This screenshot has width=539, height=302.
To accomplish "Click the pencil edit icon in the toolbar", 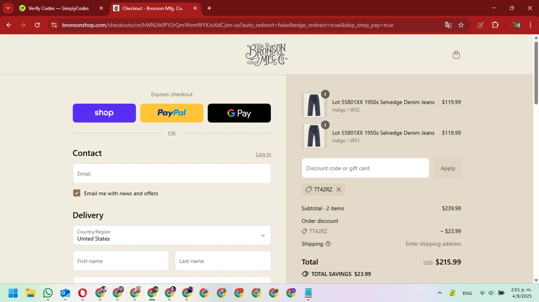I will point(480,25).
